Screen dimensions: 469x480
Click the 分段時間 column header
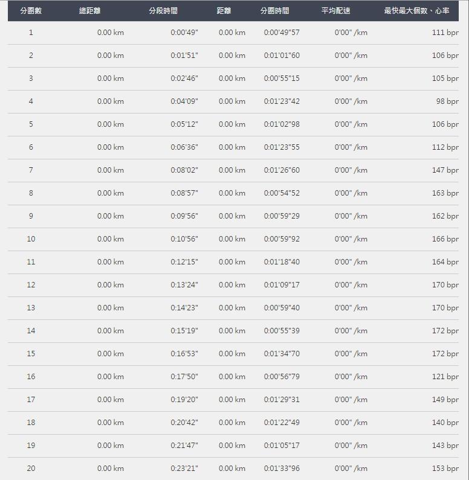click(x=163, y=11)
